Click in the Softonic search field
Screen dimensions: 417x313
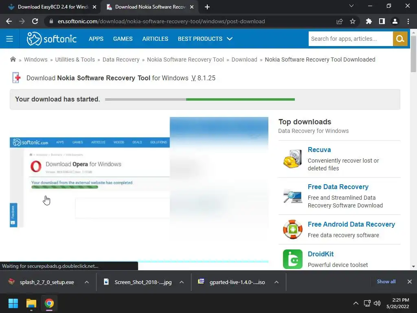(x=351, y=39)
